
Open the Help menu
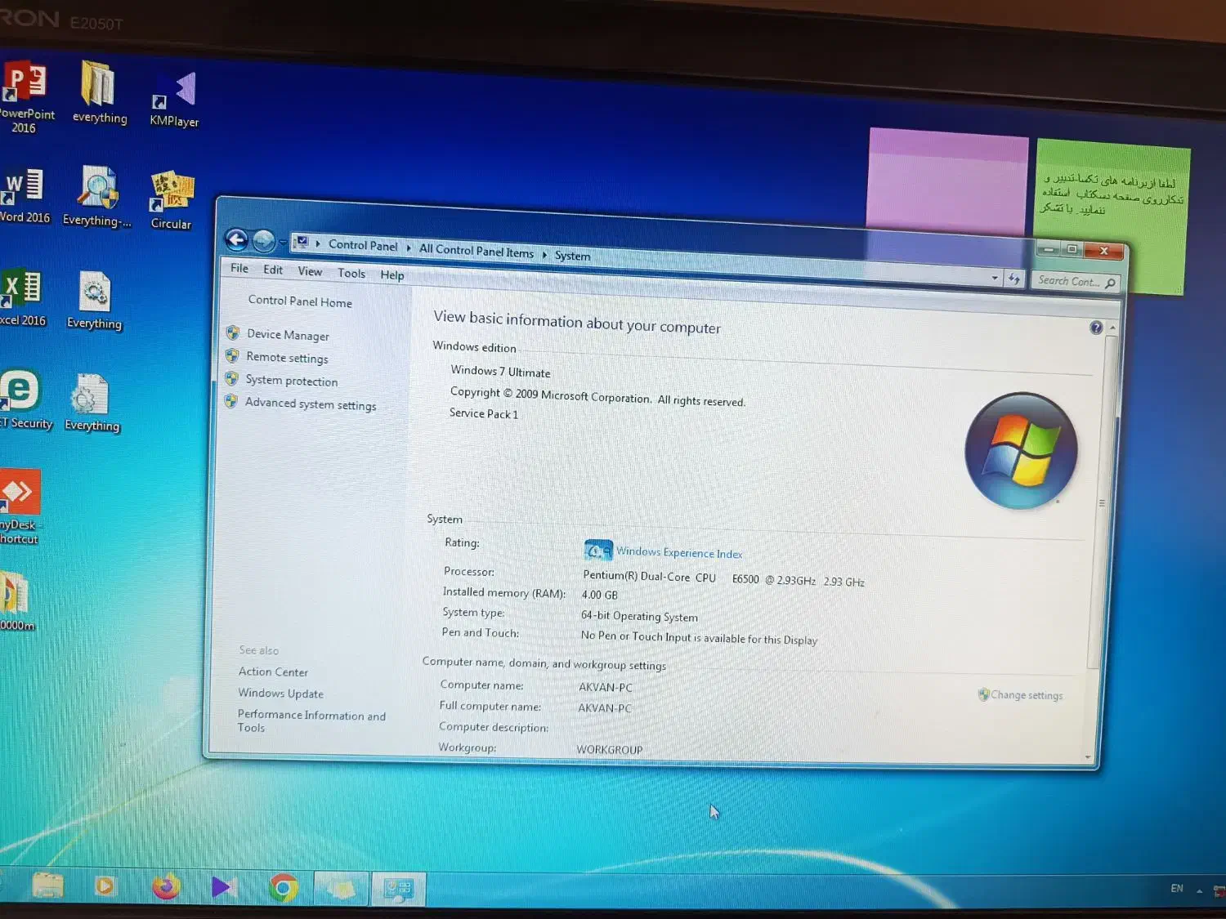pyautogui.click(x=392, y=274)
